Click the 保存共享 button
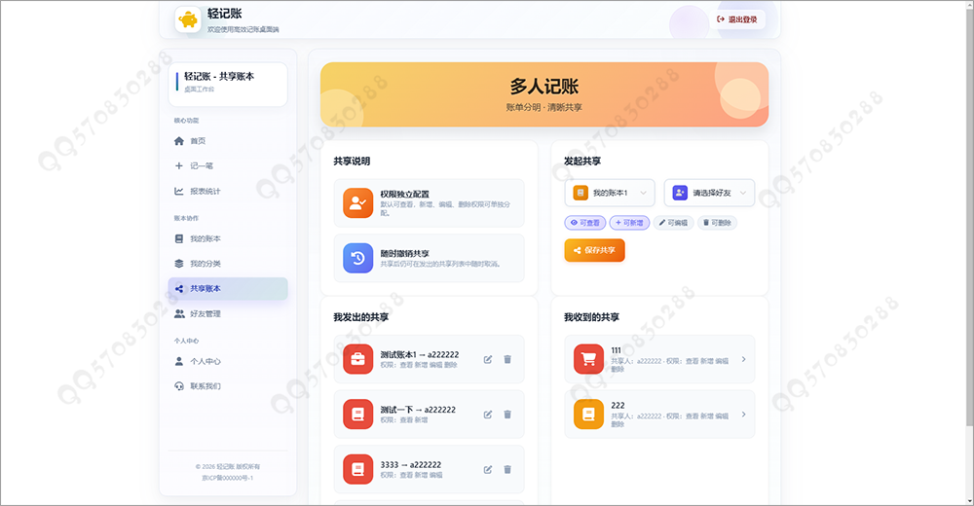This screenshot has height=506, width=974. point(594,250)
